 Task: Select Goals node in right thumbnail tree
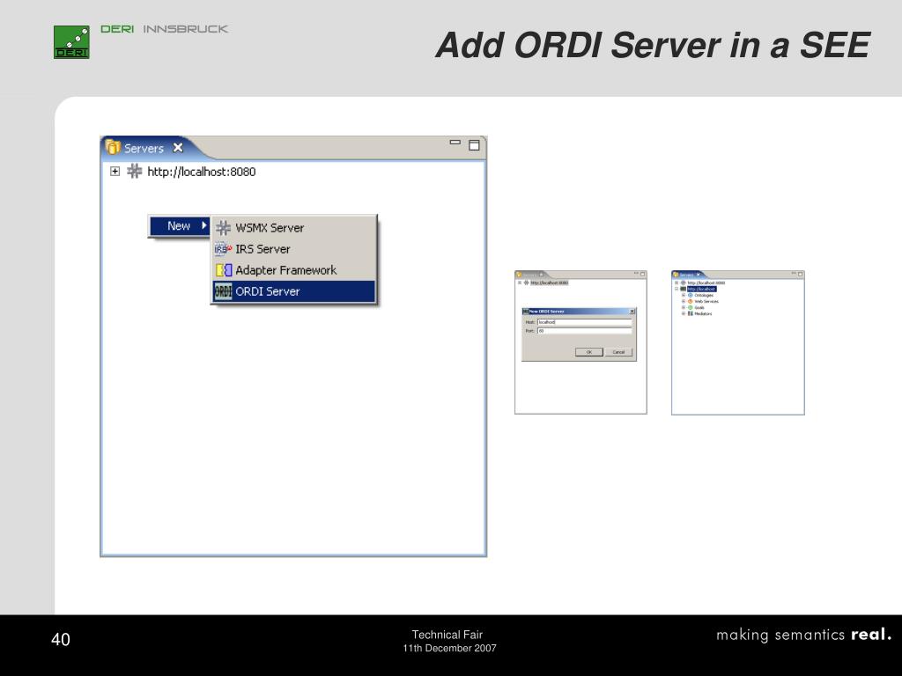pos(699,307)
